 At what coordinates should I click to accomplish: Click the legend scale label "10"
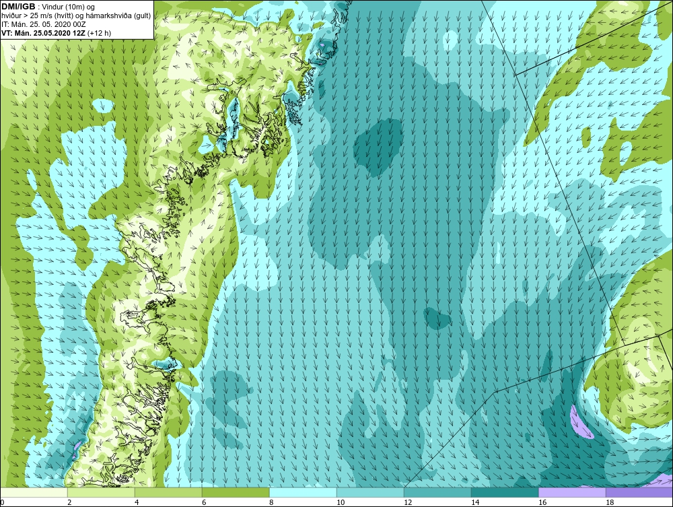click(341, 502)
